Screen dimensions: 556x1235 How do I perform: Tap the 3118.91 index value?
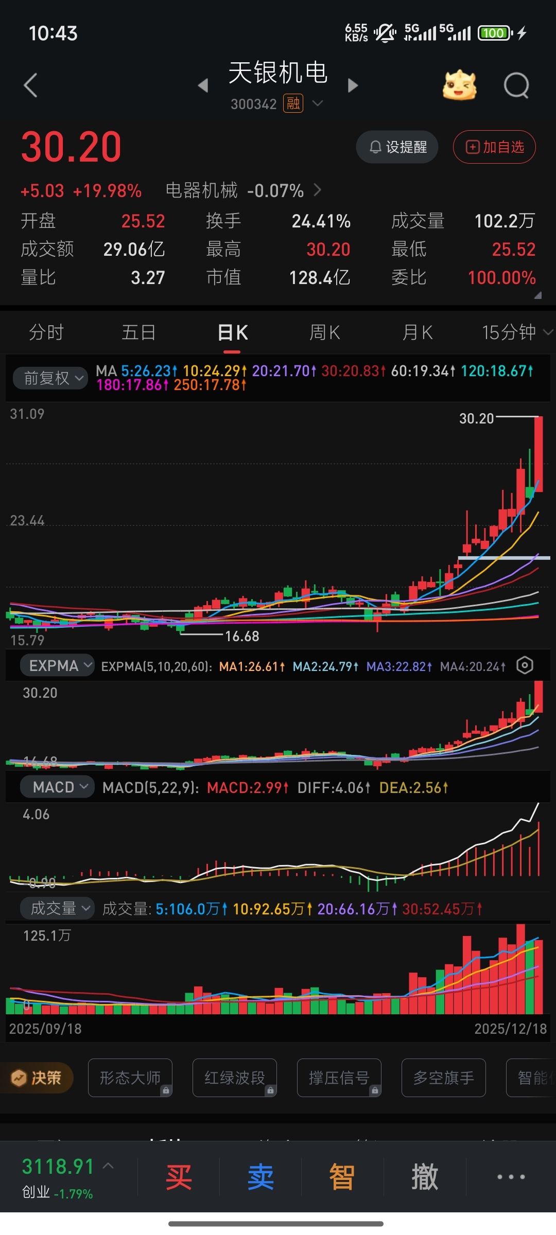58,1167
